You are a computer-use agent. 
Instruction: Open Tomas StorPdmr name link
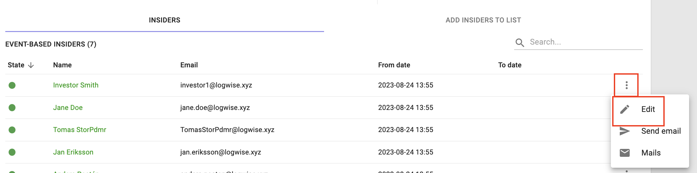(x=80, y=130)
